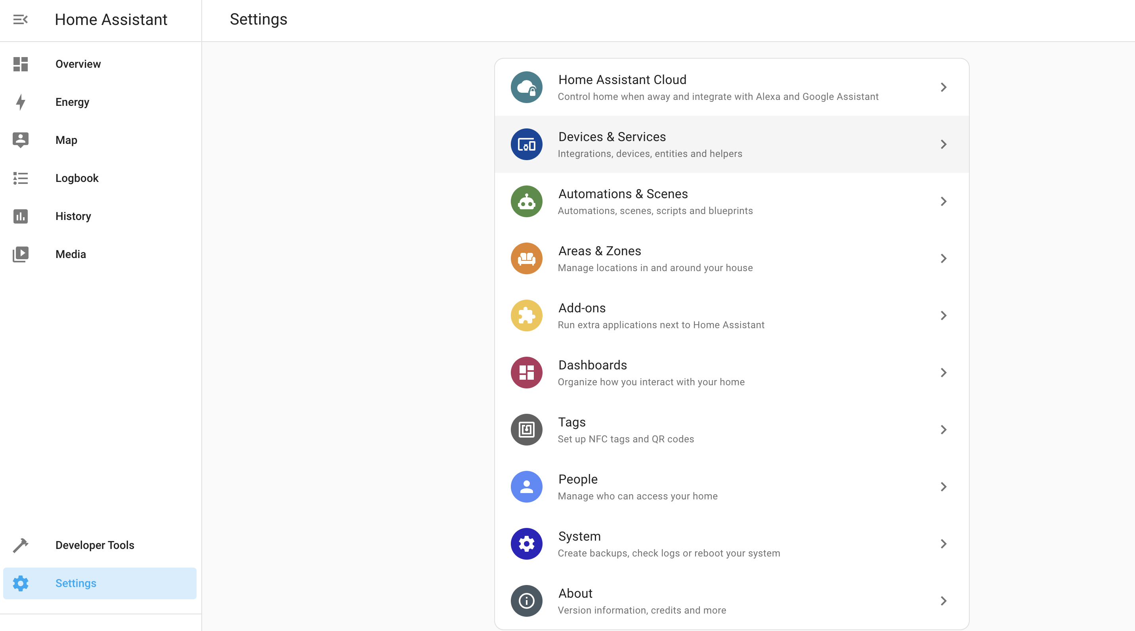Expand Devices & Services chevron arrow

[x=943, y=145]
